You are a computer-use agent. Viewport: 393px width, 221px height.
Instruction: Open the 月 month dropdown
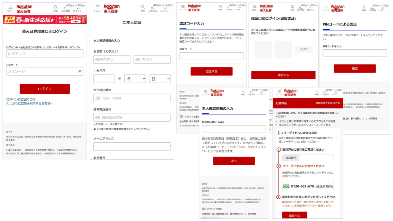[135, 79]
